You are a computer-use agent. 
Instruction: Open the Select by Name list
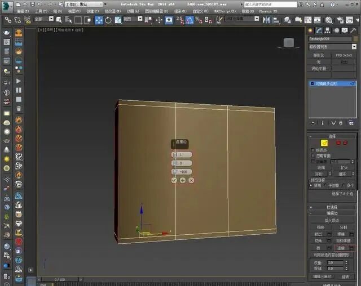pyautogui.click(x=68, y=20)
